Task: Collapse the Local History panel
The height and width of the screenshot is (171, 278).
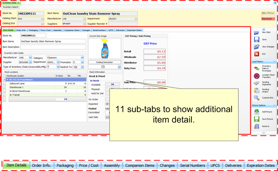Action: click(x=275, y=62)
